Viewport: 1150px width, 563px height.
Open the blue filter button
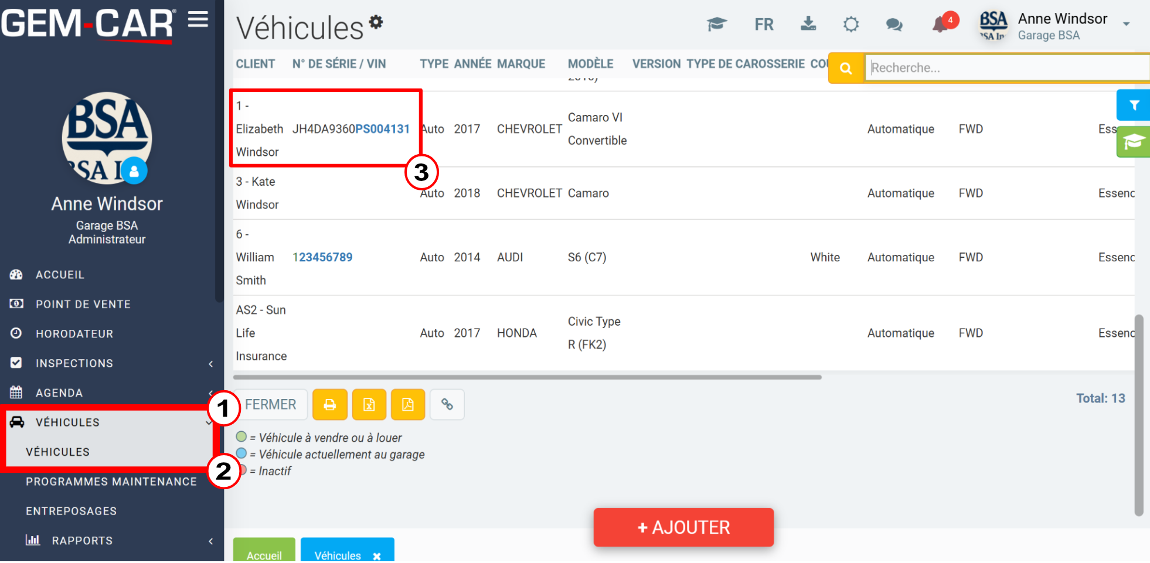tap(1134, 105)
